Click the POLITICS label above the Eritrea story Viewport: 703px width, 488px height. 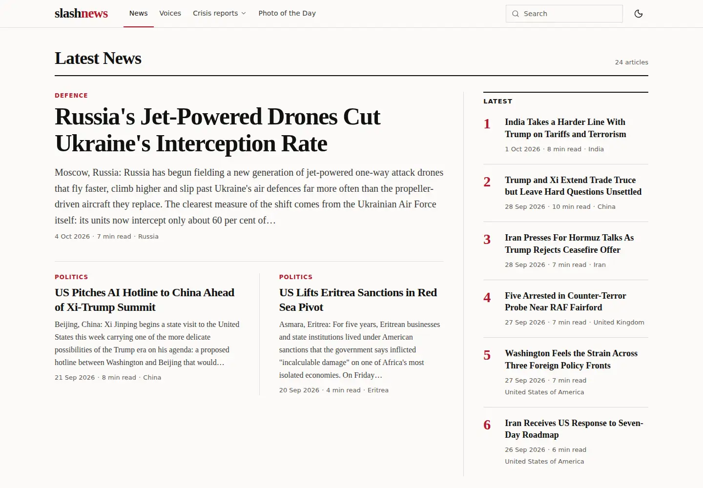pyautogui.click(x=296, y=277)
